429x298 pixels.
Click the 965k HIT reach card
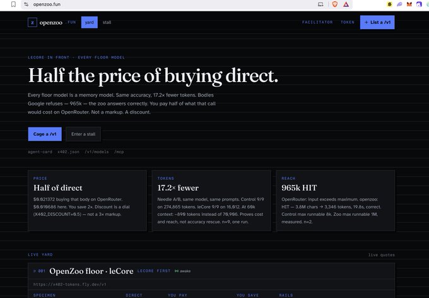tap(336, 201)
